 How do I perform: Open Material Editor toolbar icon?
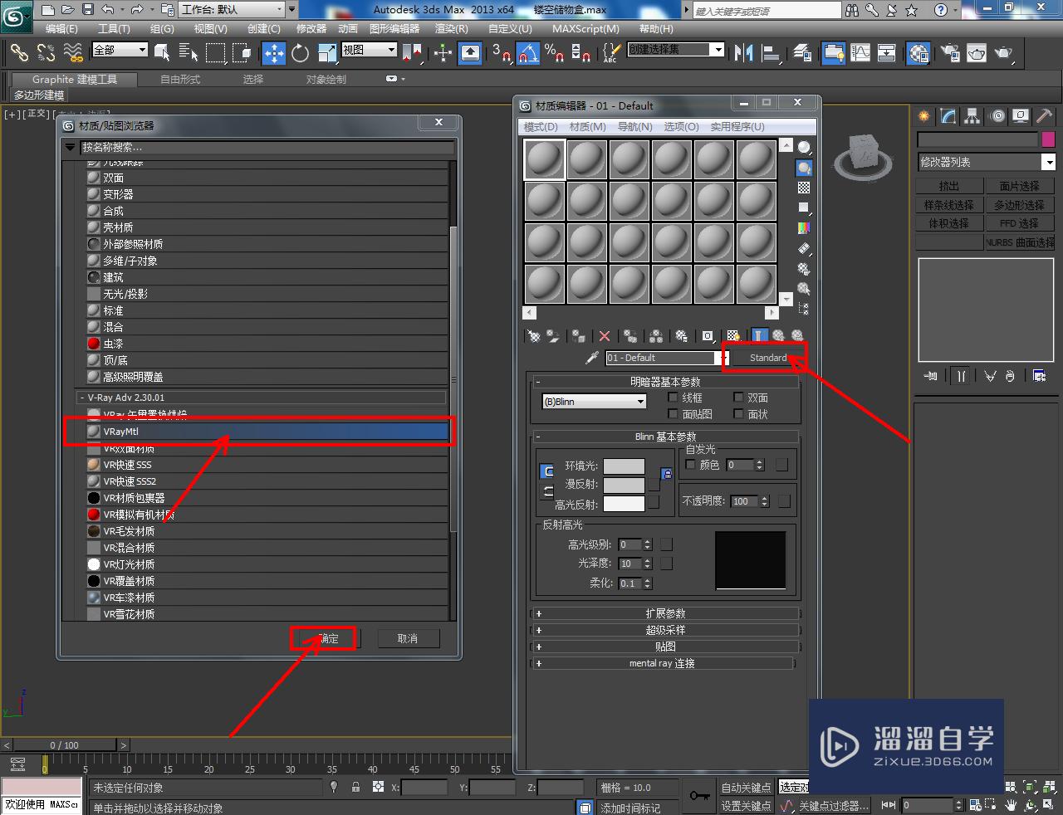918,53
